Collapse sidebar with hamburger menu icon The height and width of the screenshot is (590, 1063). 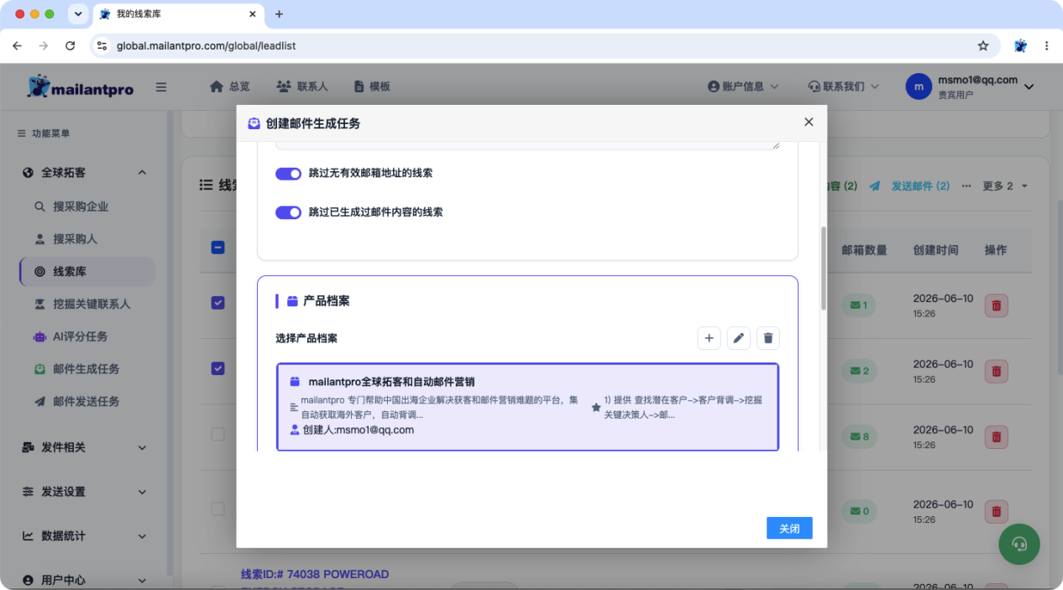click(x=161, y=86)
